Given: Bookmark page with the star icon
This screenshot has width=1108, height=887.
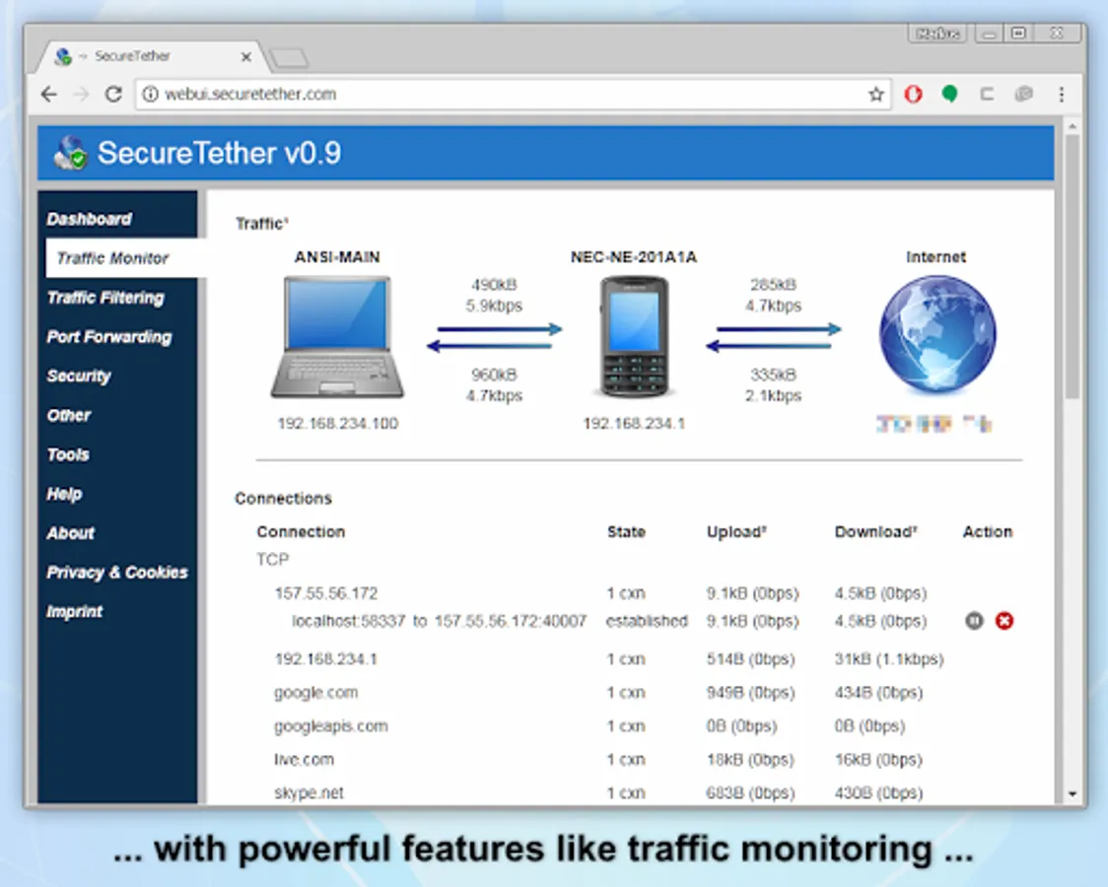Looking at the screenshot, I should click(876, 94).
